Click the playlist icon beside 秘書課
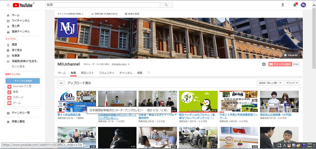The image size is (316, 149). 8,56
